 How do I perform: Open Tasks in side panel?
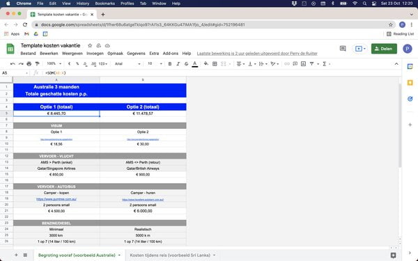click(x=410, y=99)
